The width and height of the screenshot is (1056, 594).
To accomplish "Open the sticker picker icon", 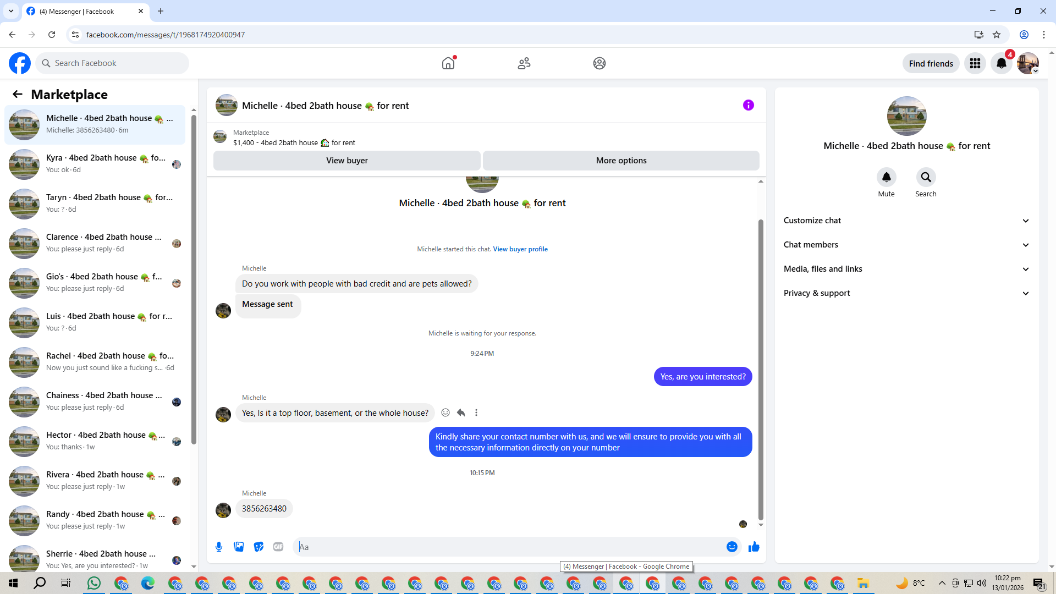I will coord(258,547).
